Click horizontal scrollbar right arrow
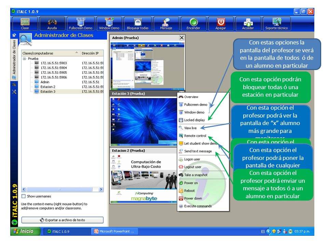The width and height of the screenshot is (328, 246). click(101, 189)
